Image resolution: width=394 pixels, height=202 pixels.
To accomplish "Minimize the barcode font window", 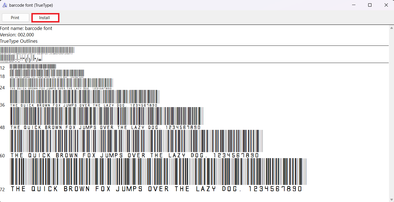I will pyautogui.click(x=354, y=5).
